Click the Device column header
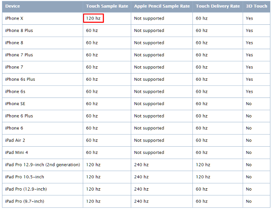272x209 pixels. point(12,6)
